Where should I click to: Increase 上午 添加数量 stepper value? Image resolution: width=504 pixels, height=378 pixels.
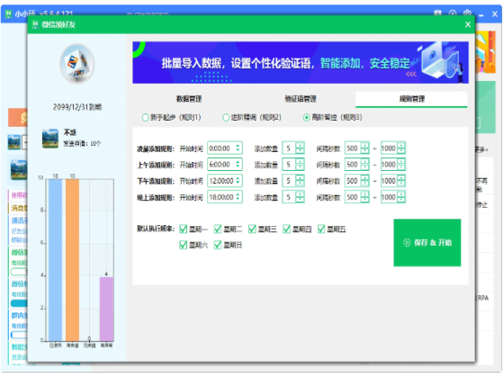[x=300, y=162]
